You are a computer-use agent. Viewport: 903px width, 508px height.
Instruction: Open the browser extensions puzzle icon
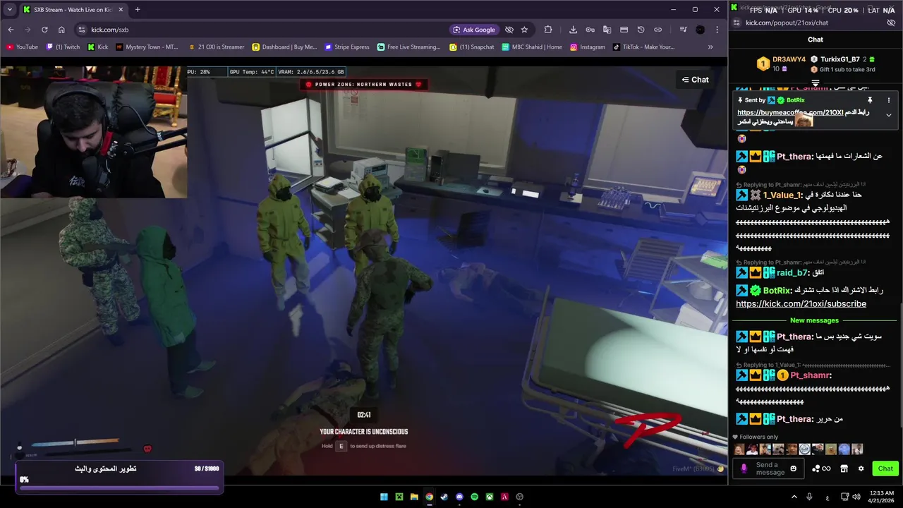pos(548,30)
